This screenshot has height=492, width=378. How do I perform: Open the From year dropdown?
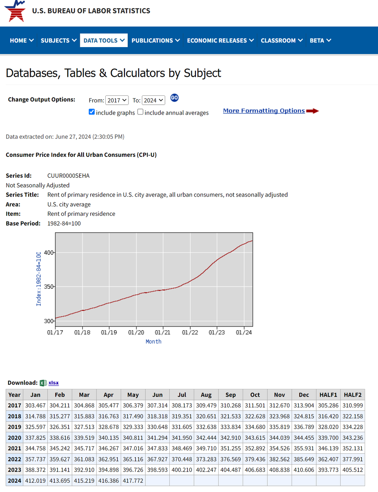(x=117, y=100)
